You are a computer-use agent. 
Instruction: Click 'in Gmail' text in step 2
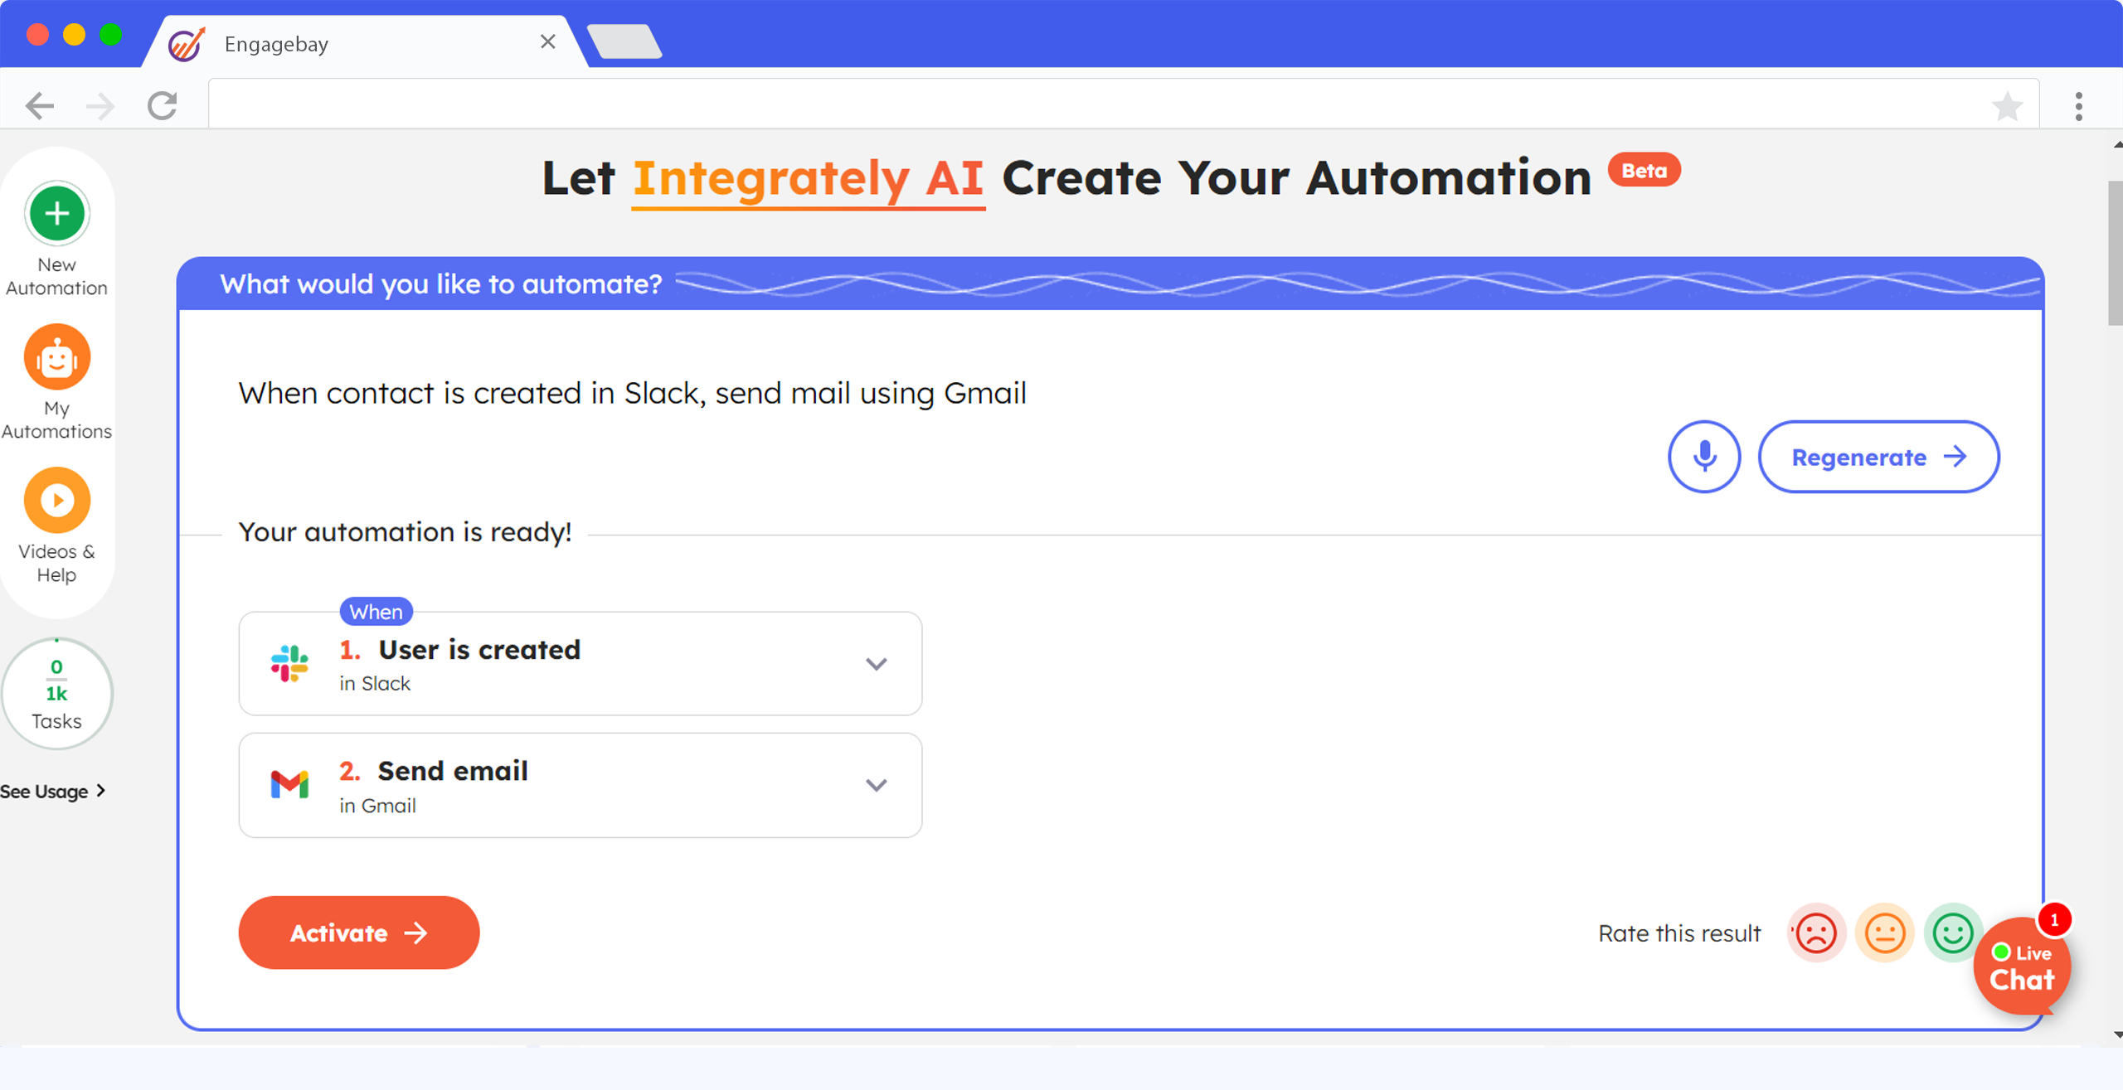(x=377, y=806)
